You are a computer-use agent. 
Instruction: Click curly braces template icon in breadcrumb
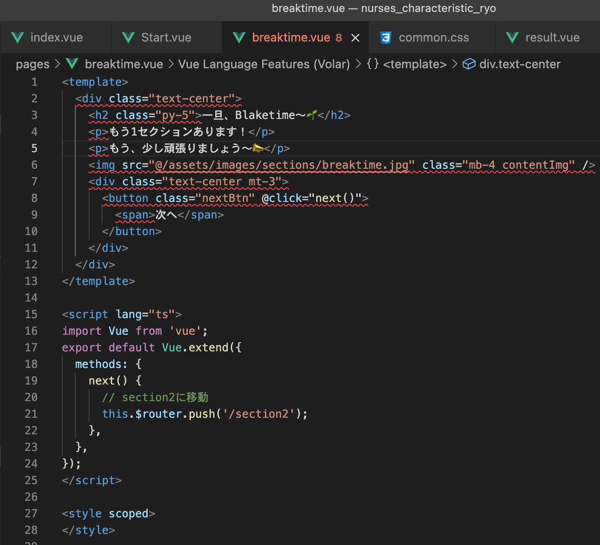coord(372,64)
